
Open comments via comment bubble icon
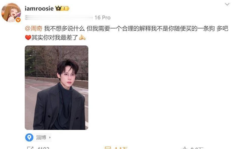tap(108, 148)
